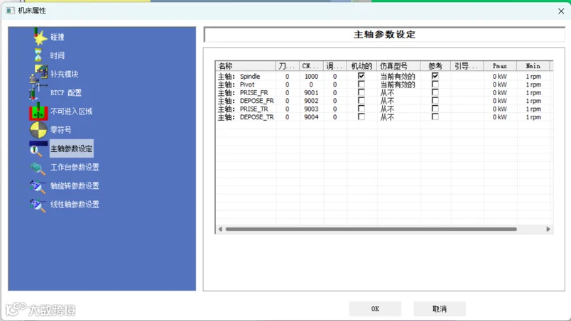The height and width of the screenshot is (321, 571).
Task: Click the horizontal scrollbar thumb
Action: tap(371, 229)
